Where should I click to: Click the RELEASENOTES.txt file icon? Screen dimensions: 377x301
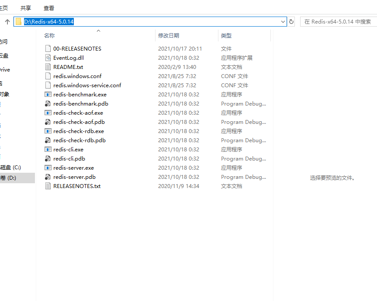pos(48,186)
